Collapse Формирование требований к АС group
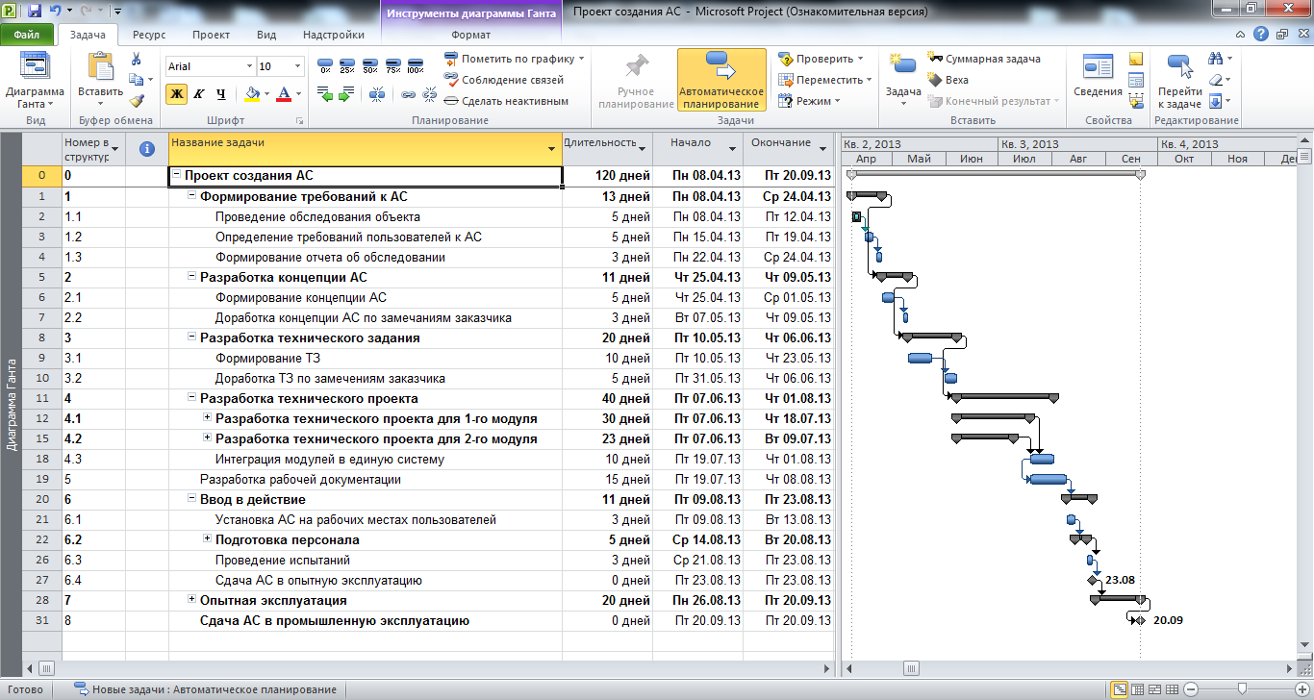This screenshot has width=1314, height=700. pos(192,196)
